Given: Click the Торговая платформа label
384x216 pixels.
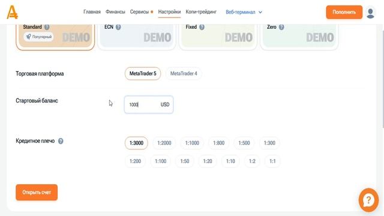Looking at the screenshot, I should tap(40, 74).
